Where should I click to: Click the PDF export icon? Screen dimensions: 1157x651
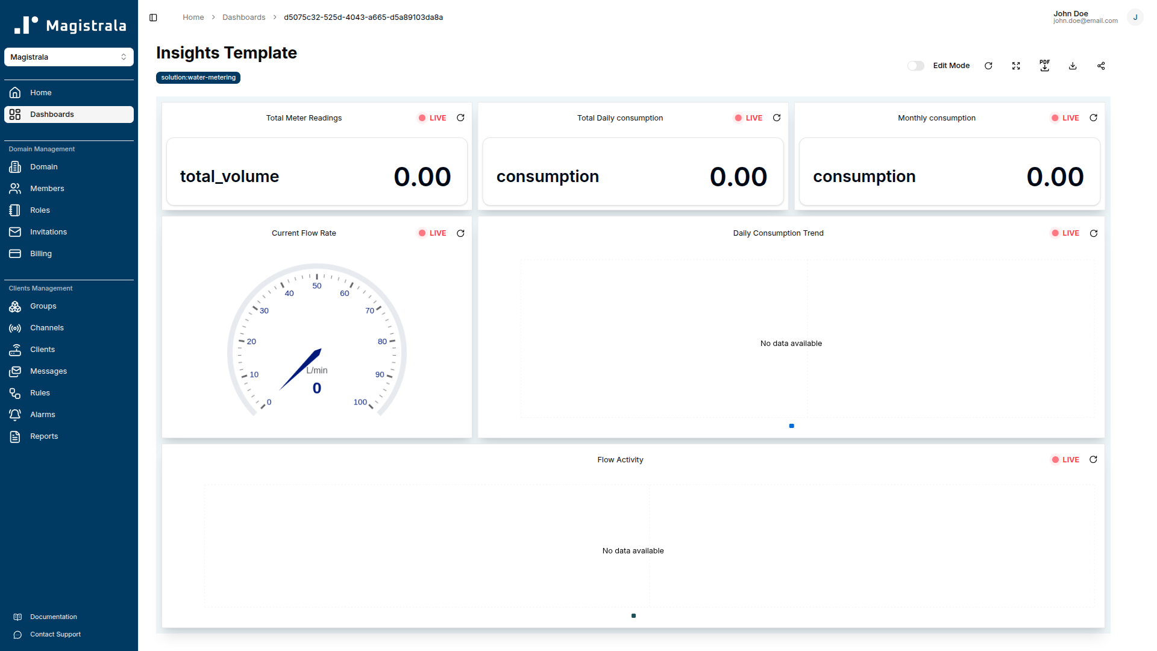(x=1044, y=66)
